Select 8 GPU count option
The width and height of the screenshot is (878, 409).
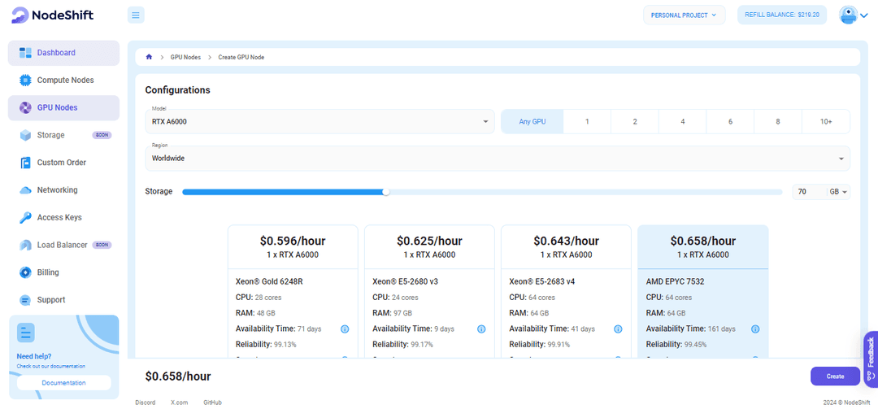(x=778, y=122)
